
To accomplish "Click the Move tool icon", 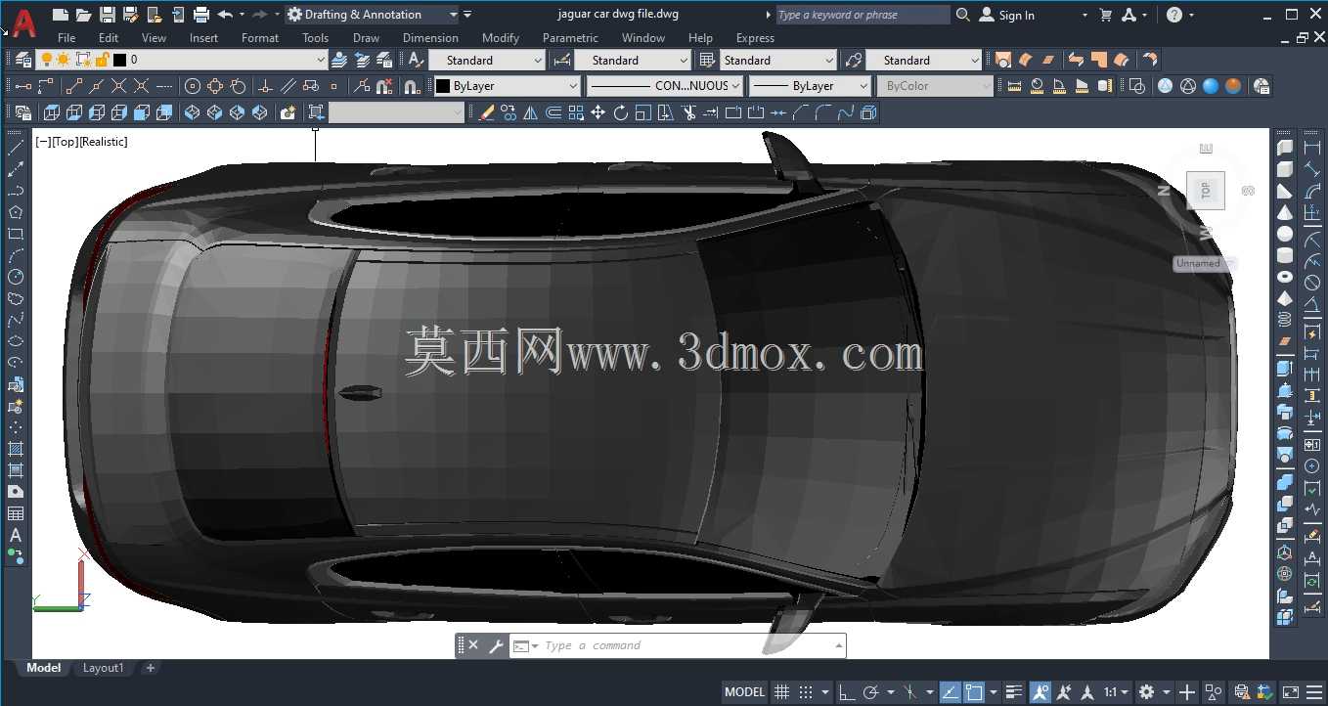I will (x=598, y=112).
